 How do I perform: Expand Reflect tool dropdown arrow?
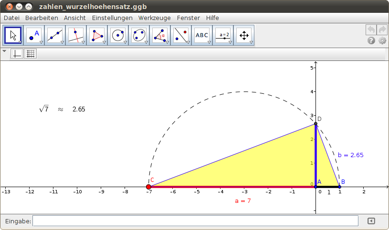188,42
